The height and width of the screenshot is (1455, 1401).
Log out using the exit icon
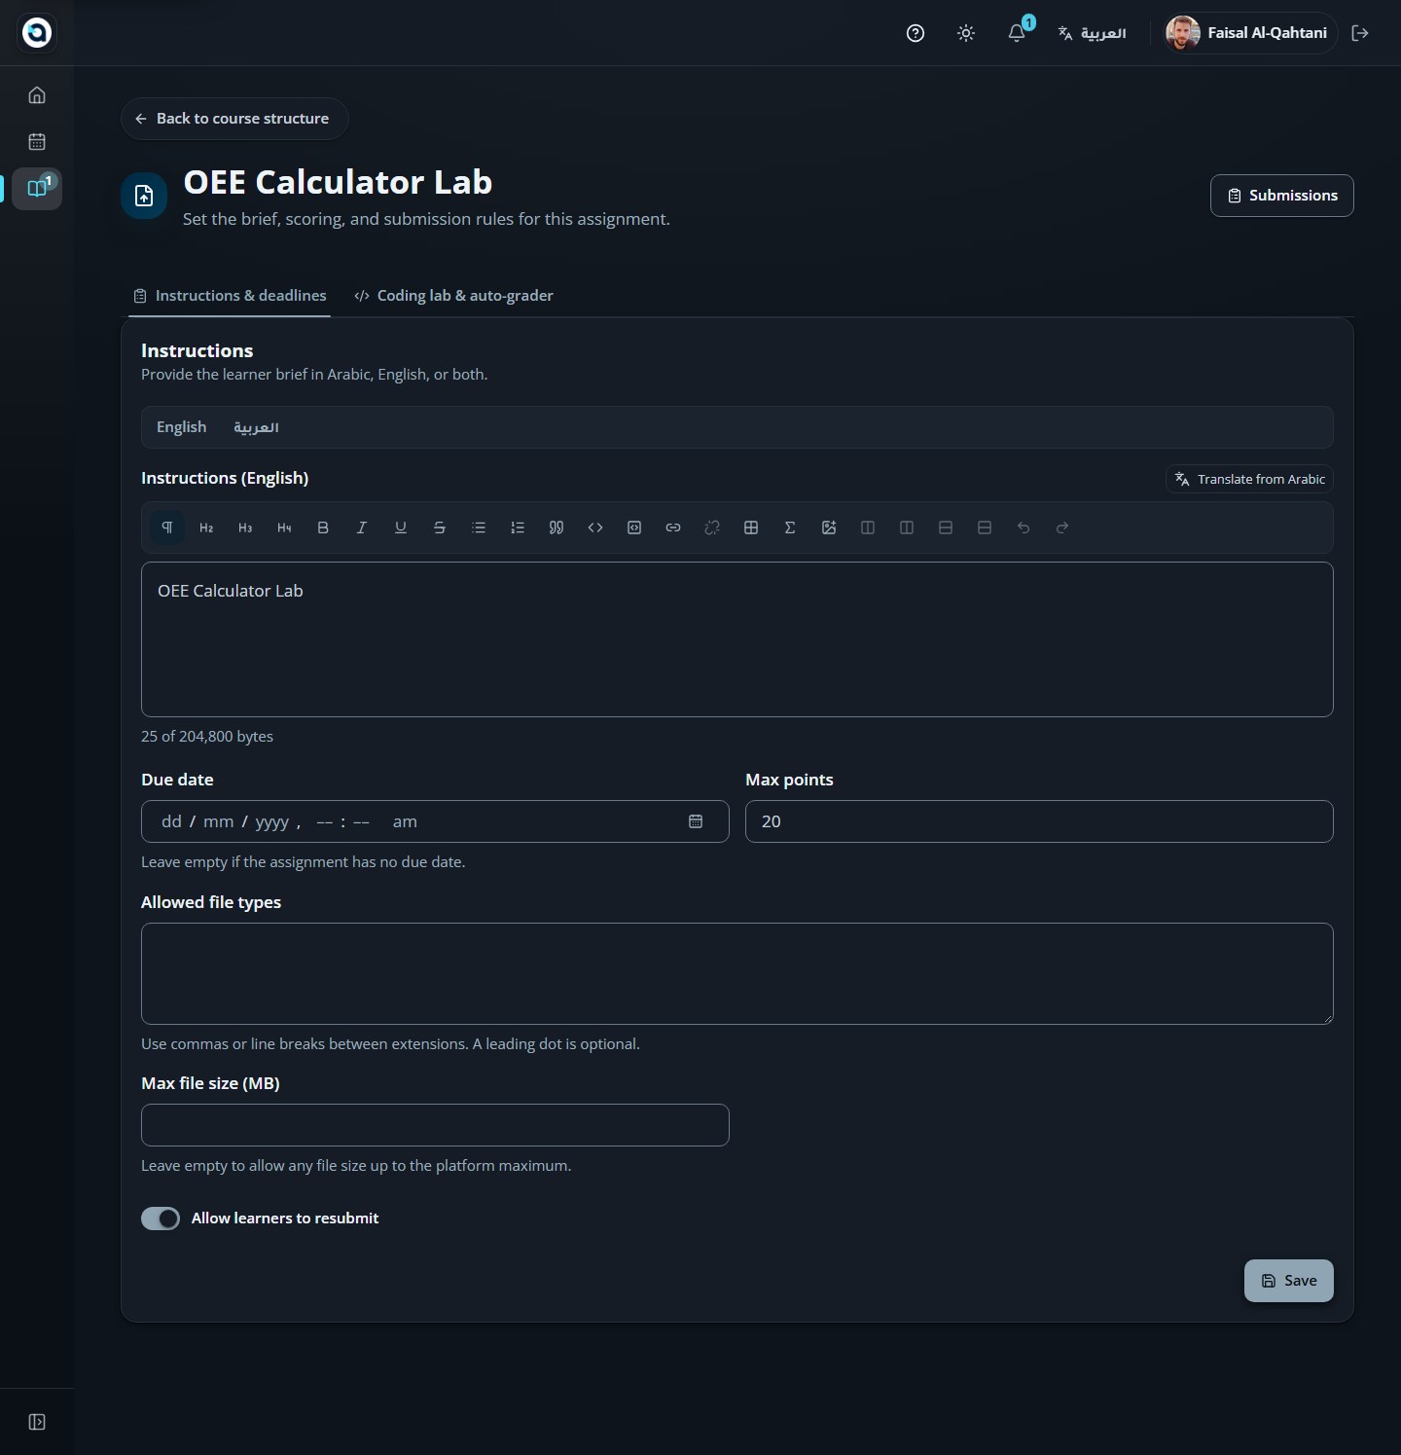tap(1360, 33)
